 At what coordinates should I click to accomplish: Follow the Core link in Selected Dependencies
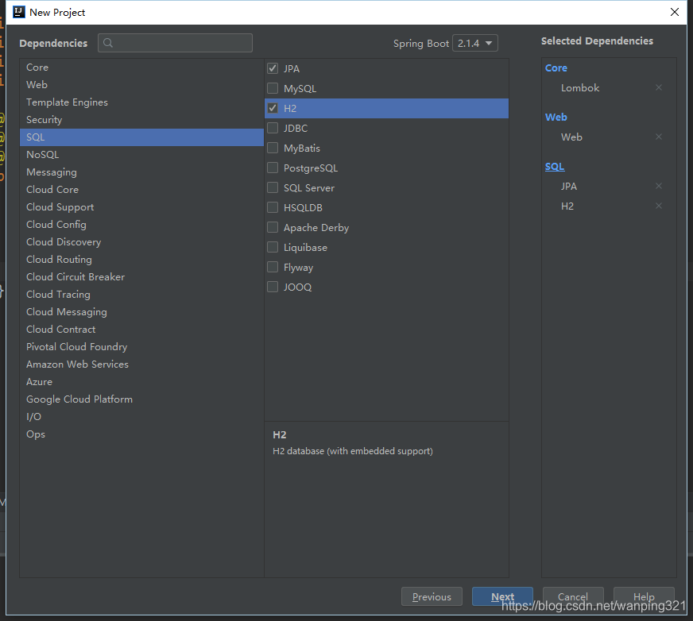coord(556,68)
